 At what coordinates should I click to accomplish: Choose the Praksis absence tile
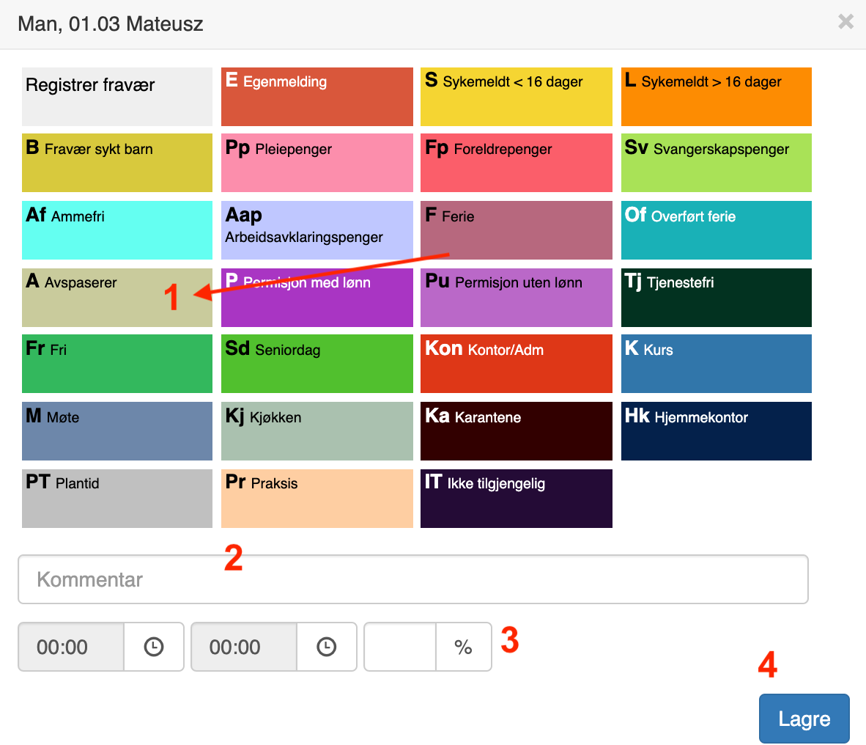[317, 499]
